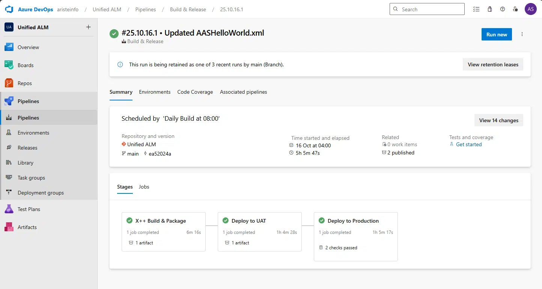Open Test Plans flask icon

click(9, 209)
